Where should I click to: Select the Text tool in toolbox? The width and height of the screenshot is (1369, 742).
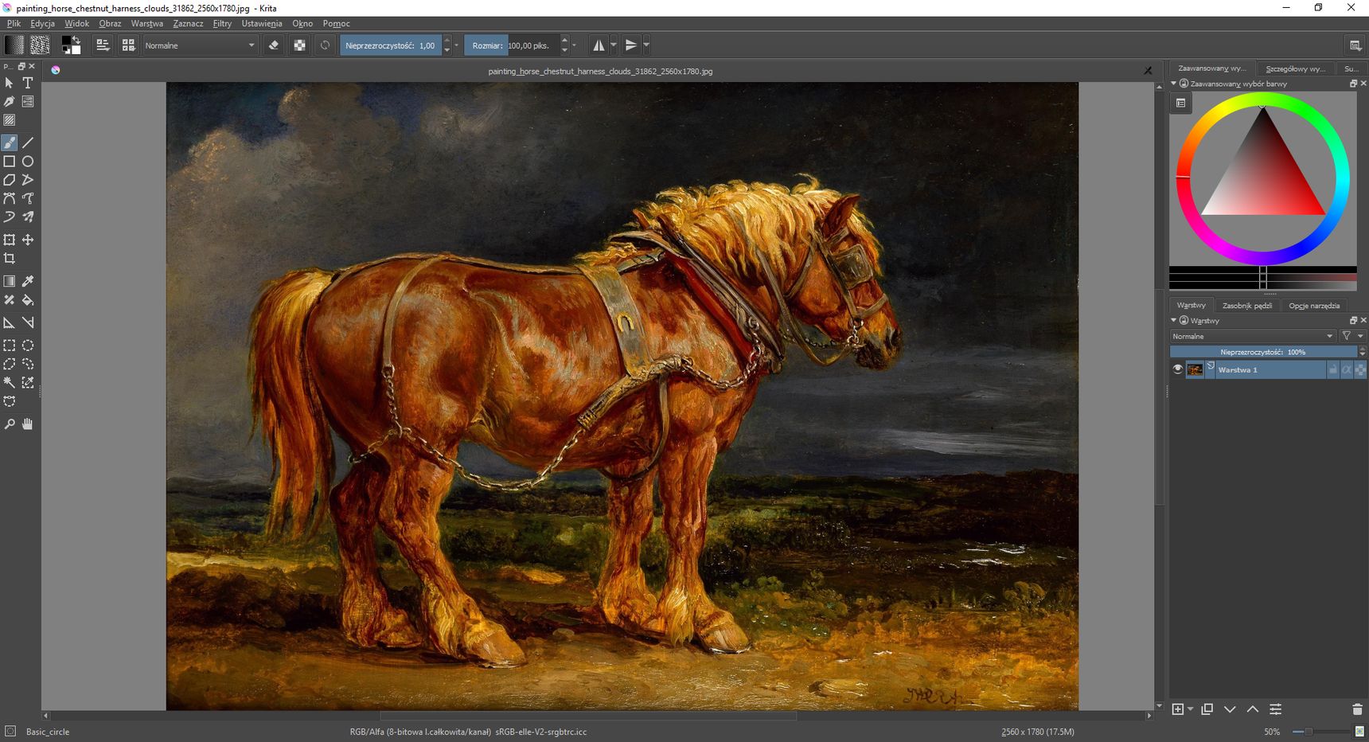[28, 83]
